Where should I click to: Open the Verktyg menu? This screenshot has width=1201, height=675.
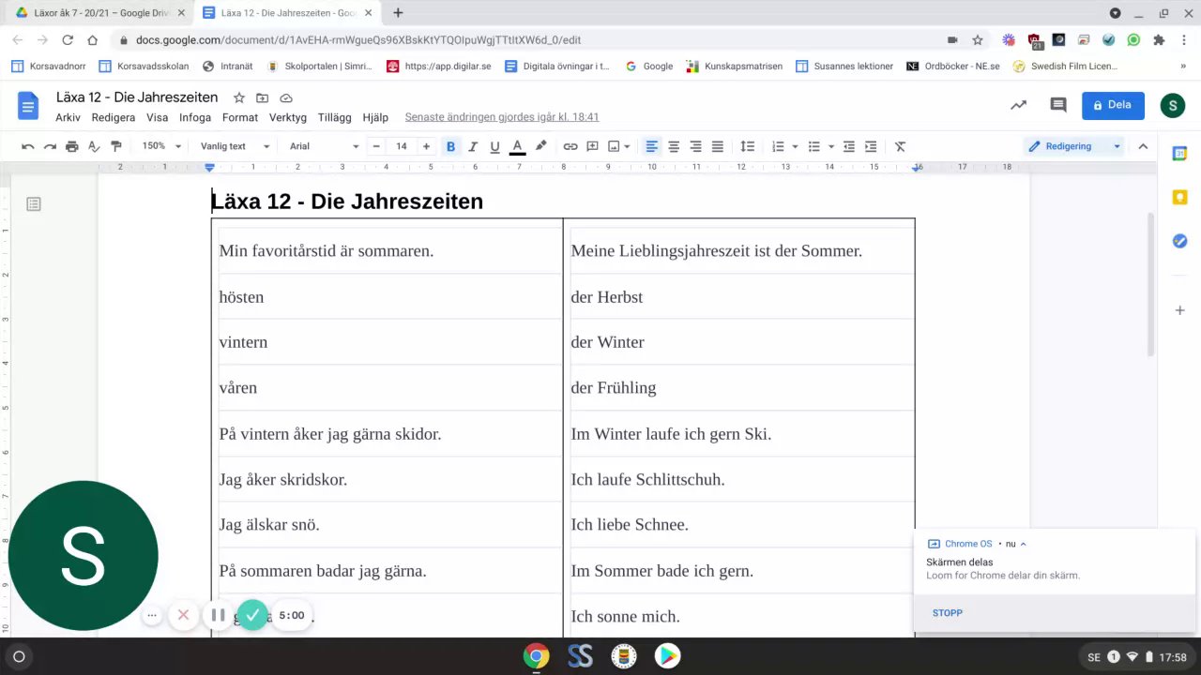click(288, 117)
